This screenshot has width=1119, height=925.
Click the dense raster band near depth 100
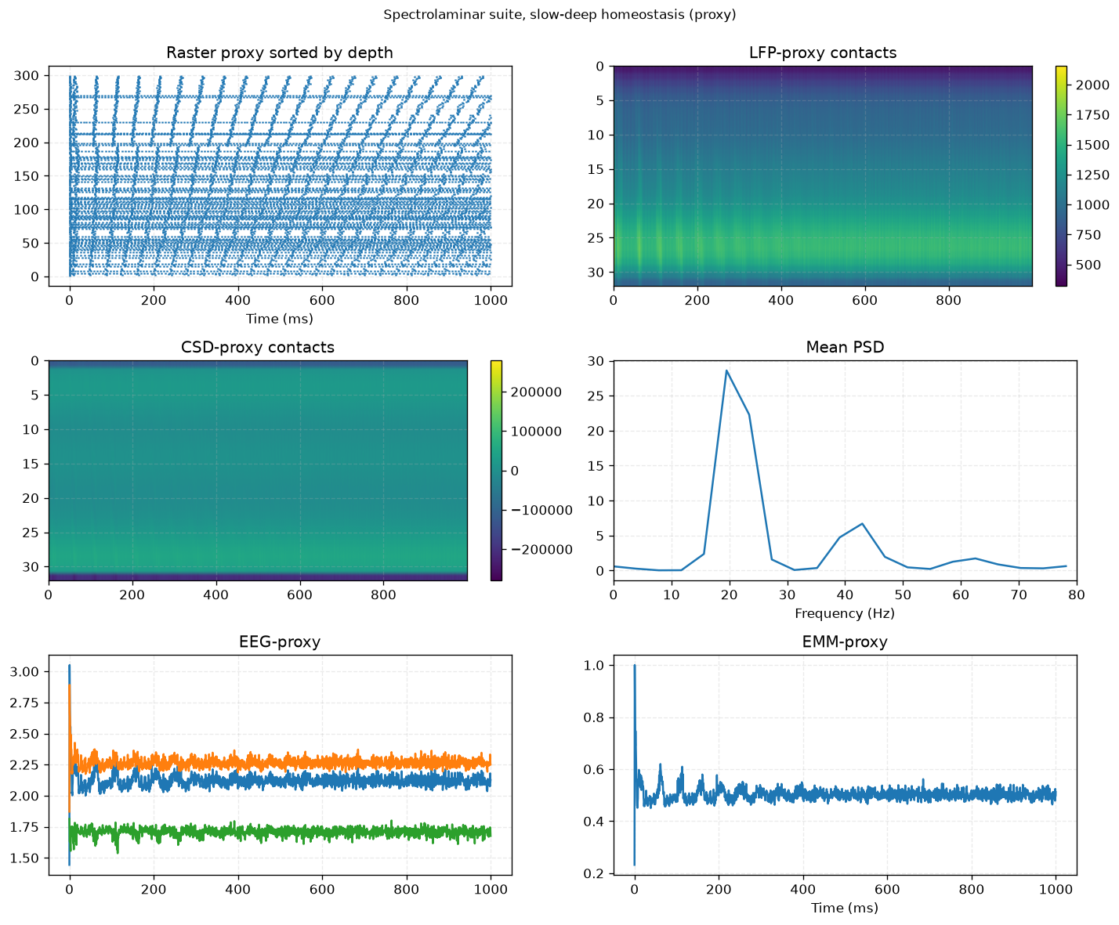280,210
